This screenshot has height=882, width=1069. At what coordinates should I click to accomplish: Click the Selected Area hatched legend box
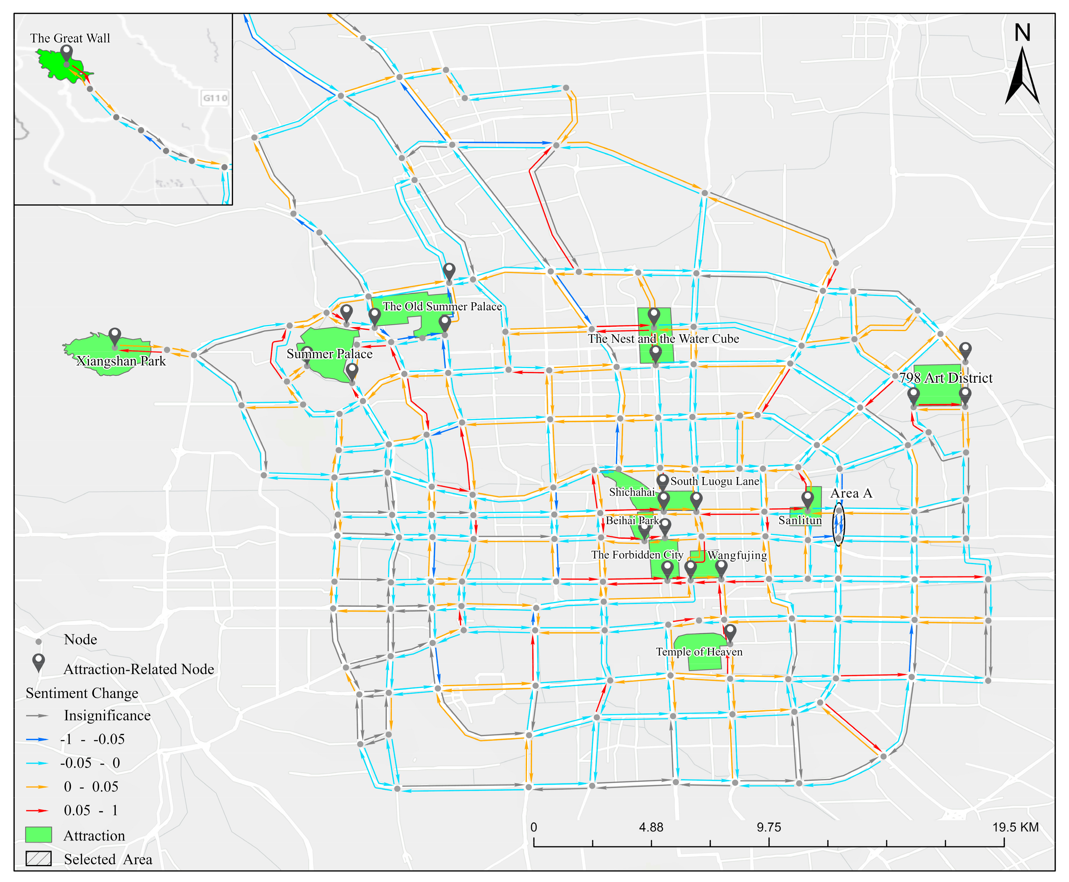39,859
